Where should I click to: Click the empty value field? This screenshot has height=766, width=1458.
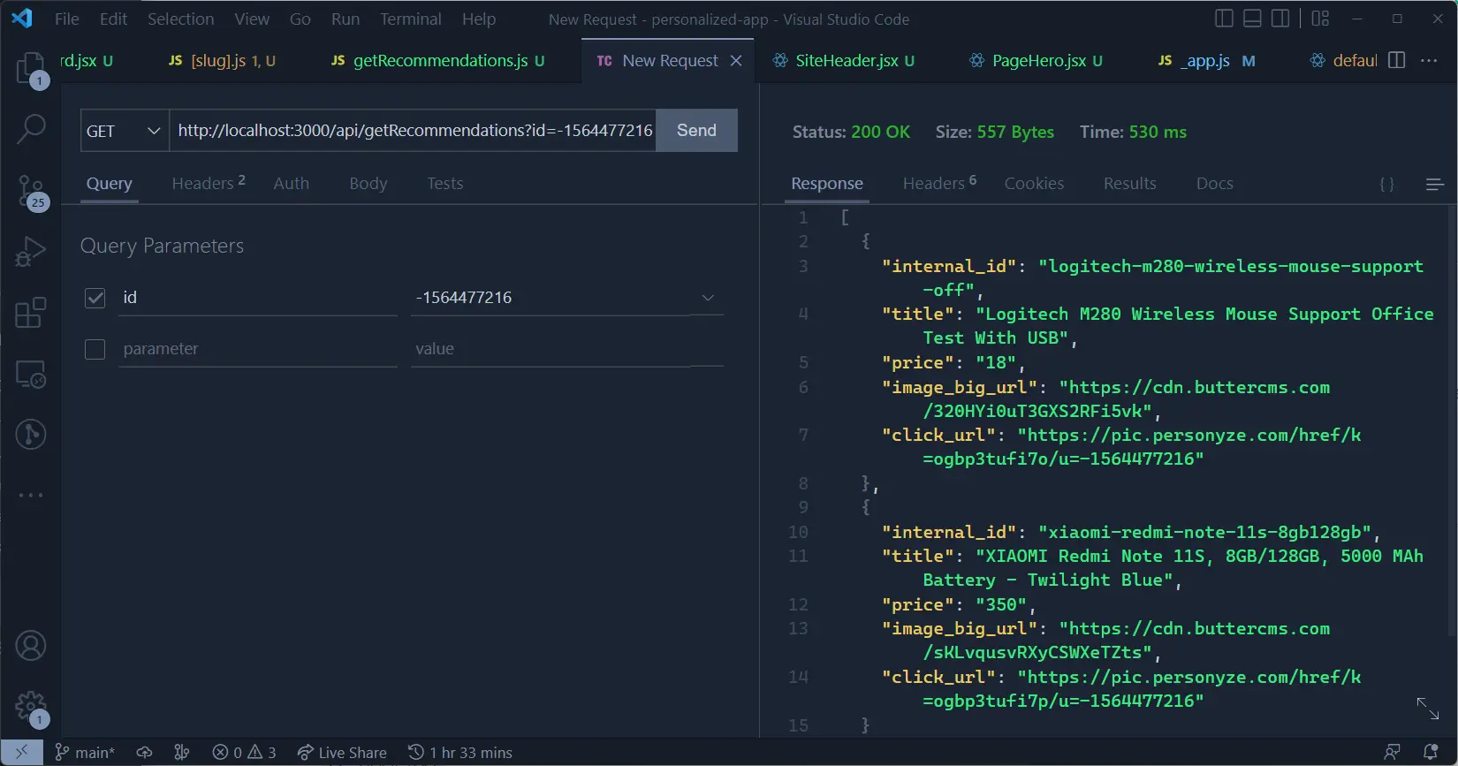(x=567, y=349)
